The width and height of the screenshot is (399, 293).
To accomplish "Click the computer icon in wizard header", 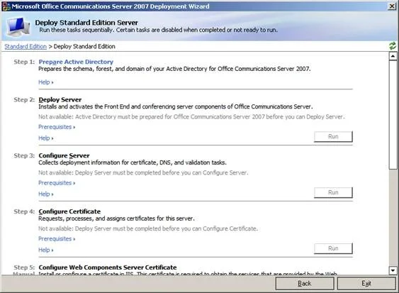I will pos(18,26).
